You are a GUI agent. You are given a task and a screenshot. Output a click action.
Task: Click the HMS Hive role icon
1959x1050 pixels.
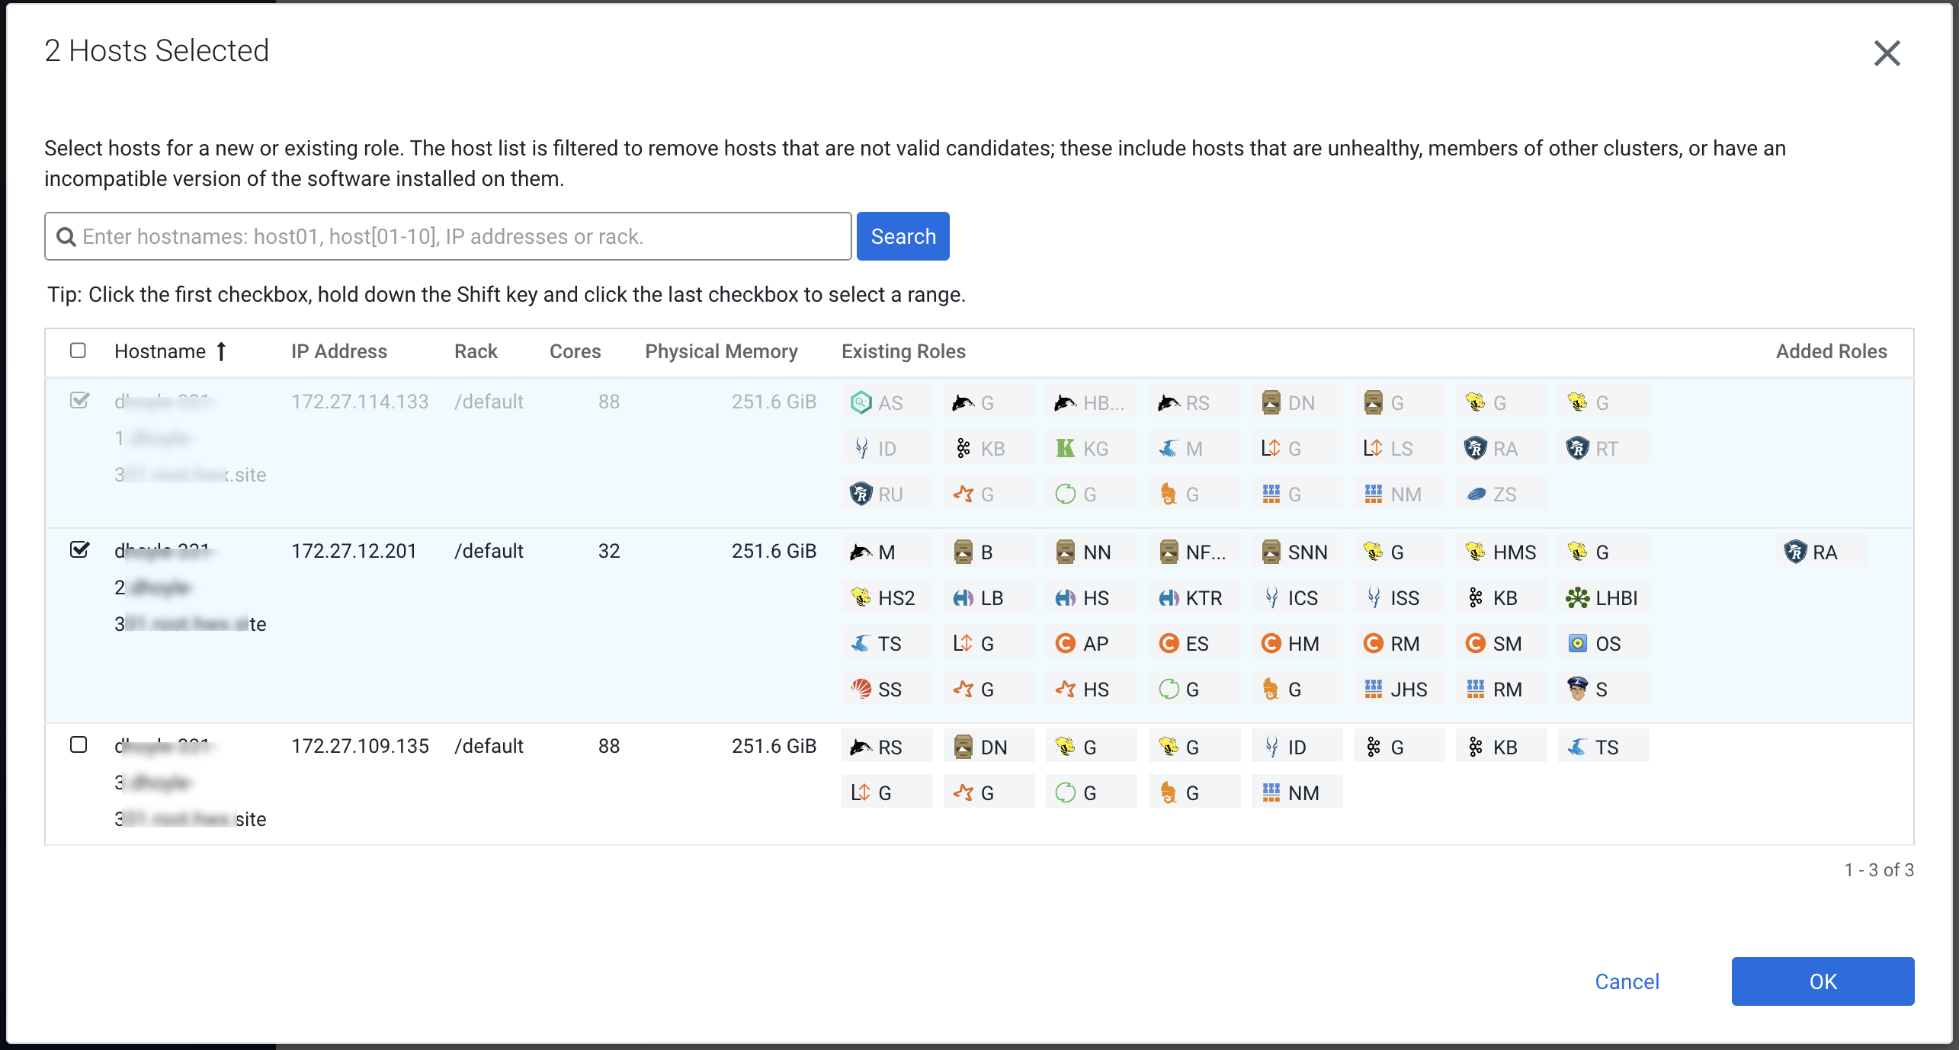click(x=1475, y=552)
